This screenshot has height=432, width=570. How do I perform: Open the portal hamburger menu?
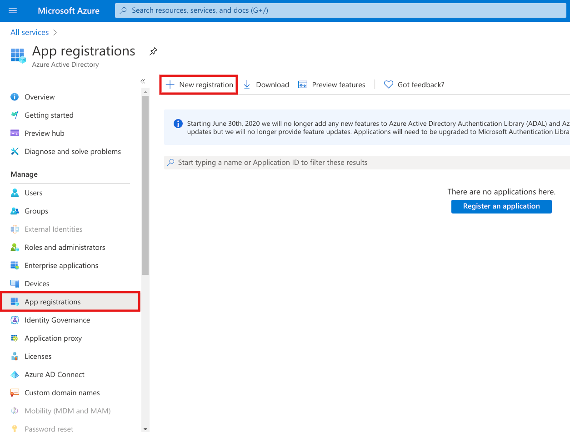(12, 10)
